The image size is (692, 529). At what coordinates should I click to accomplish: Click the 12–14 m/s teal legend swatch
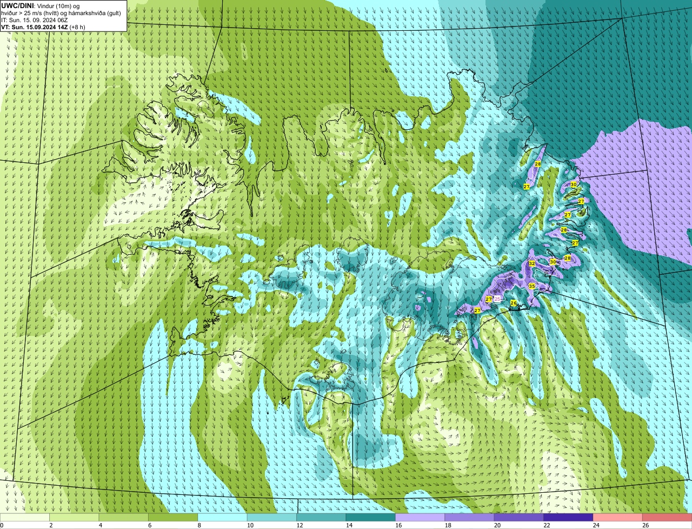322,517
